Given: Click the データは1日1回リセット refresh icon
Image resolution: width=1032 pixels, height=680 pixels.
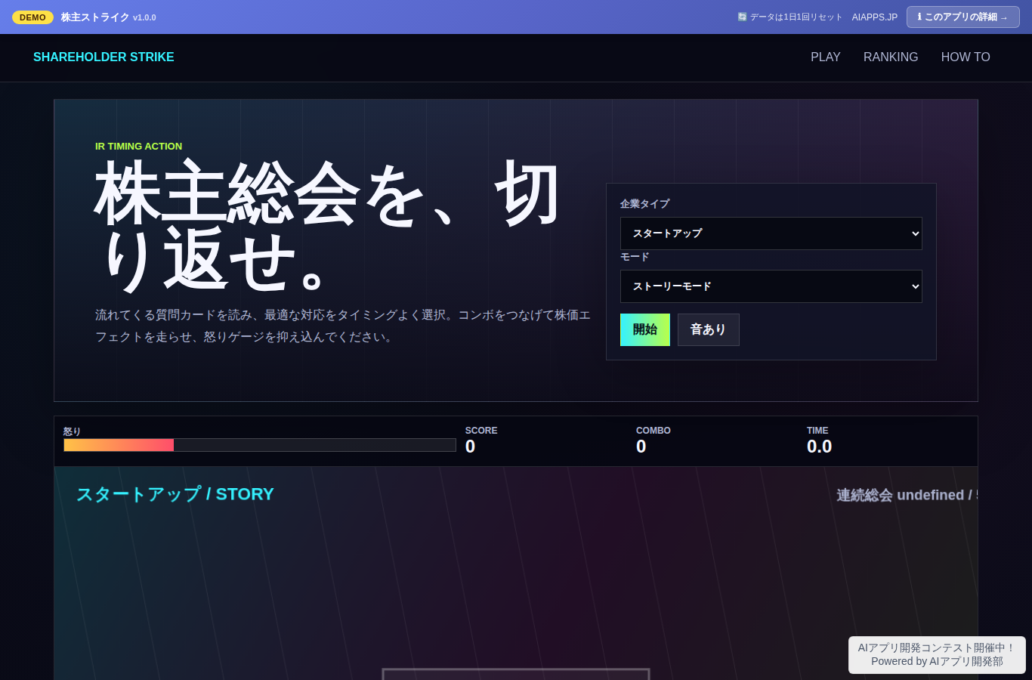Looking at the screenshot, I should tap(742, 17).
